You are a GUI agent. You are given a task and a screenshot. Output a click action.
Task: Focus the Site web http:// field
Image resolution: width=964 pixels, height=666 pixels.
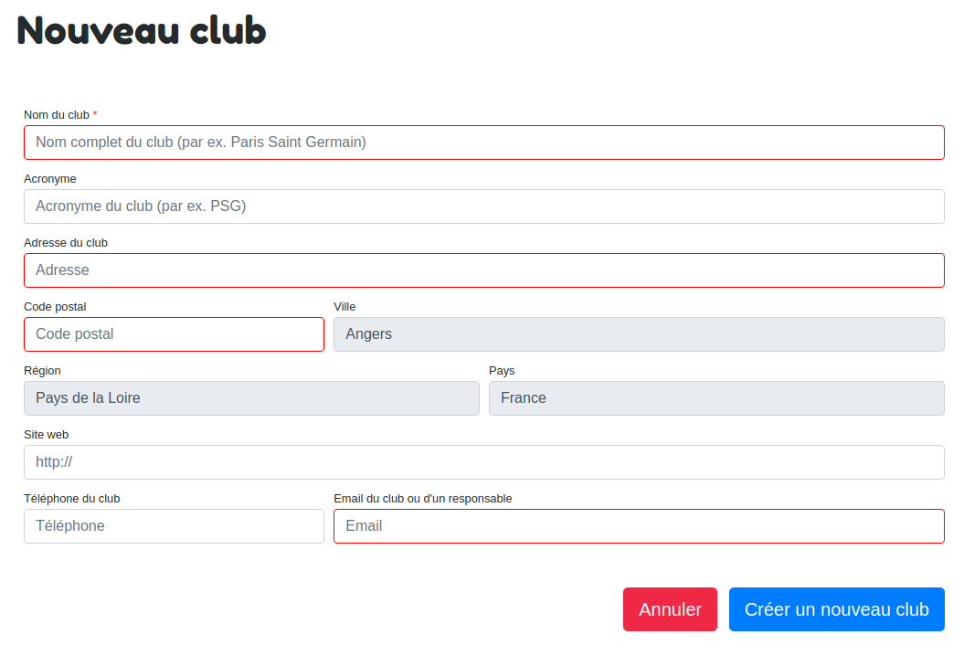[484, 462]
